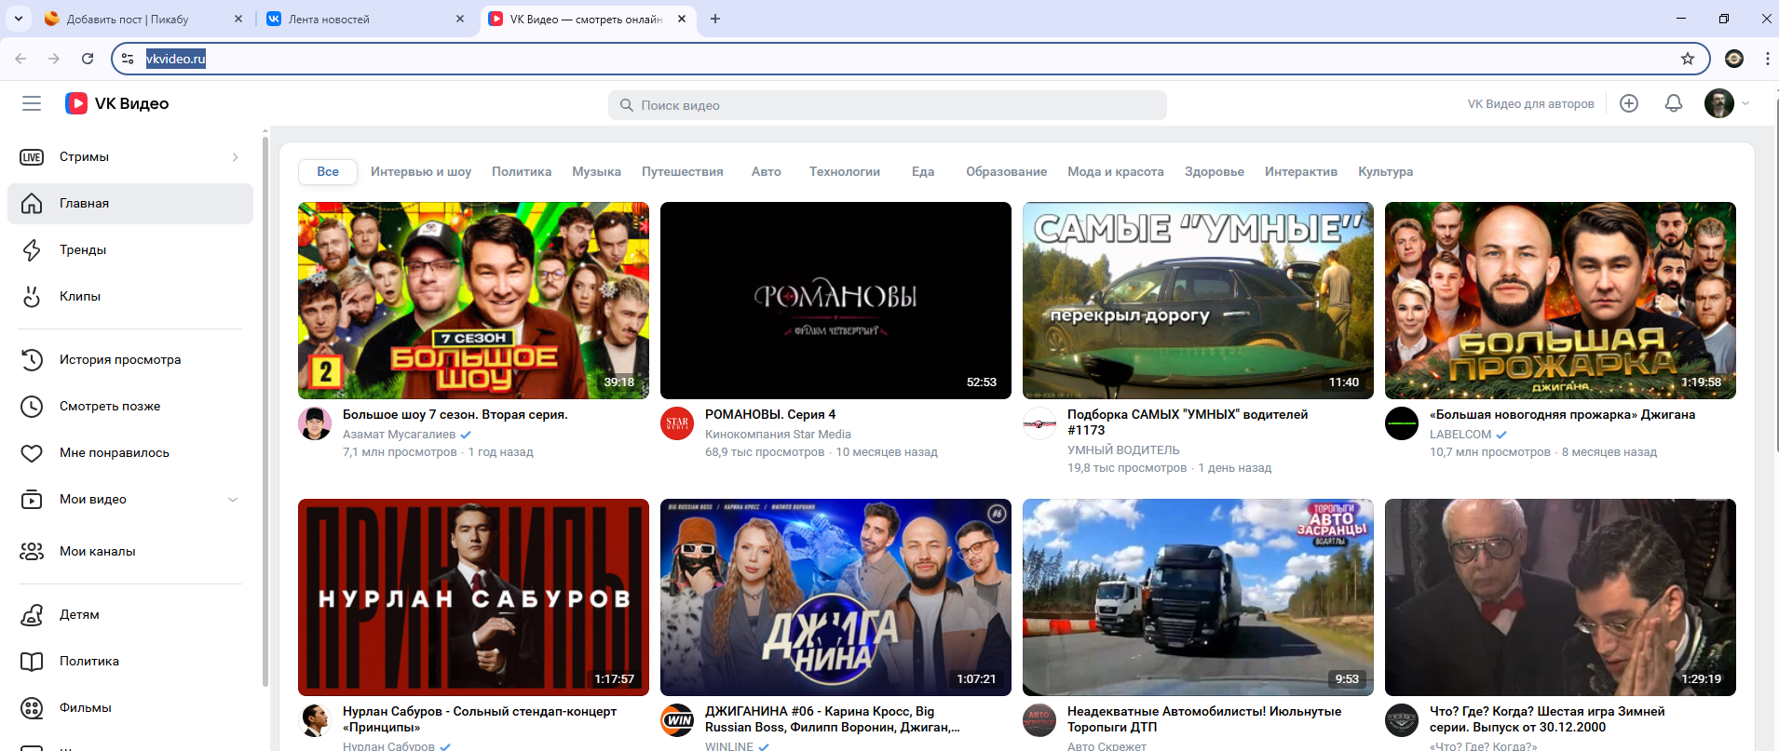
Task: Reload the page with the browser refresh button
Action: pos(88,59)
